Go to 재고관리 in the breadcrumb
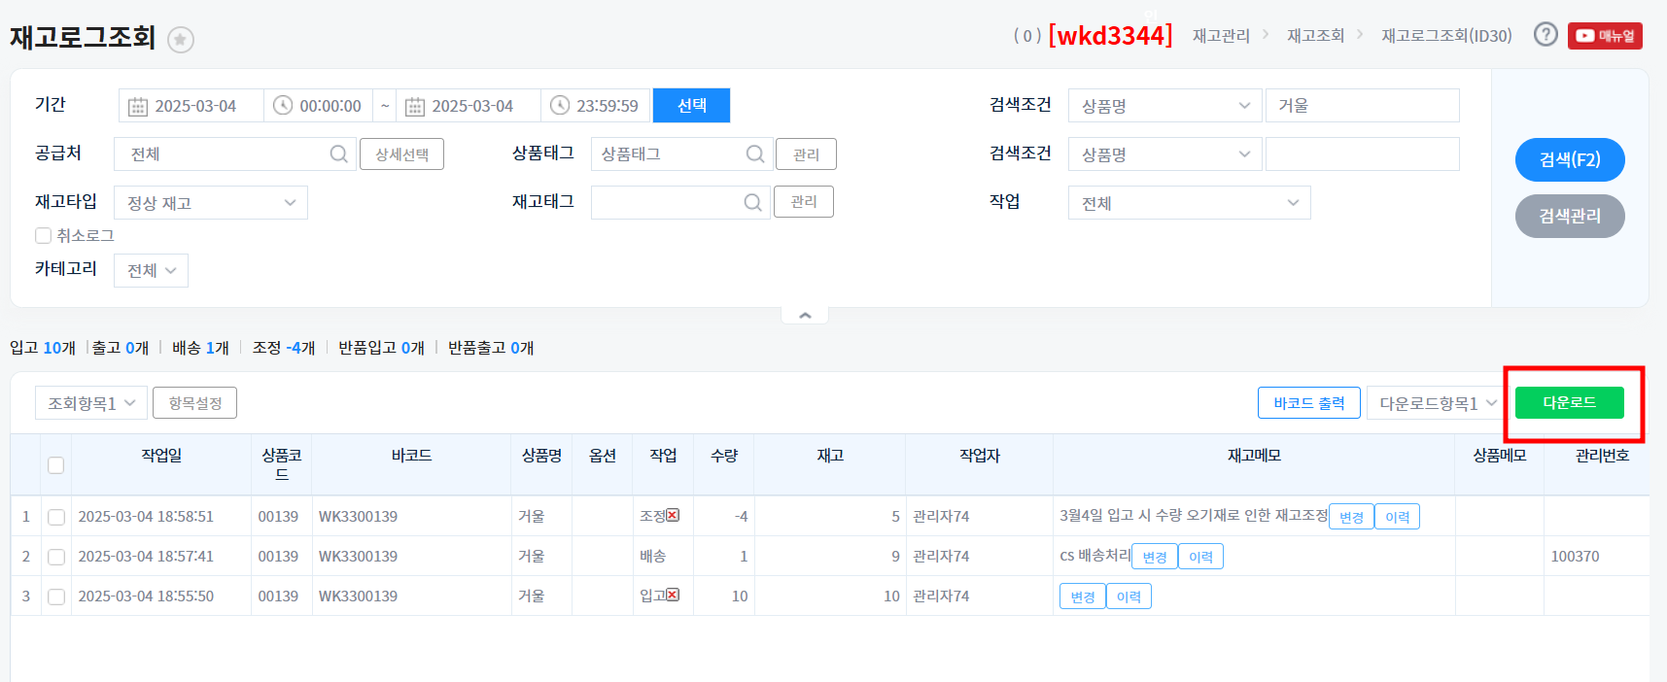 click(1221, 36)
